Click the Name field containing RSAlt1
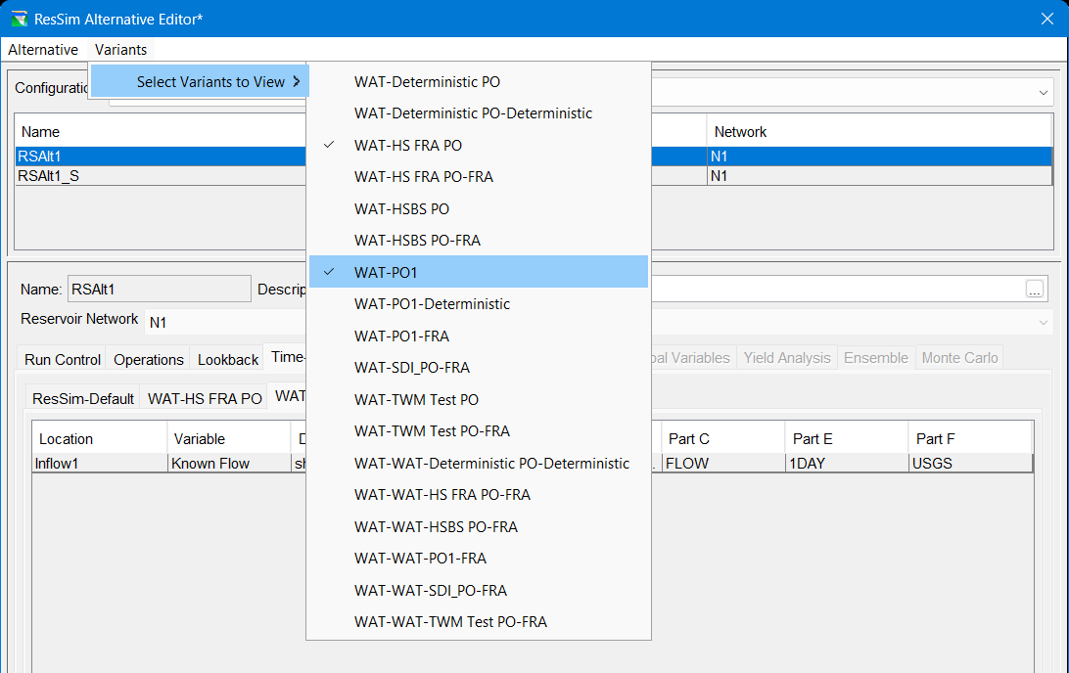Image resolution: width=1069 pixels, height=673 pixels. pyautogui.click(x=159, y=290)
